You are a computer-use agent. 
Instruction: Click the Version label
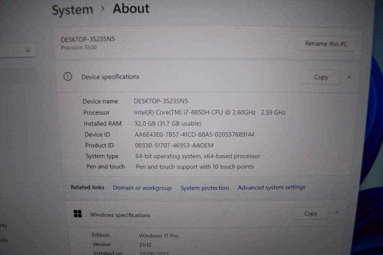pos(101,244)
